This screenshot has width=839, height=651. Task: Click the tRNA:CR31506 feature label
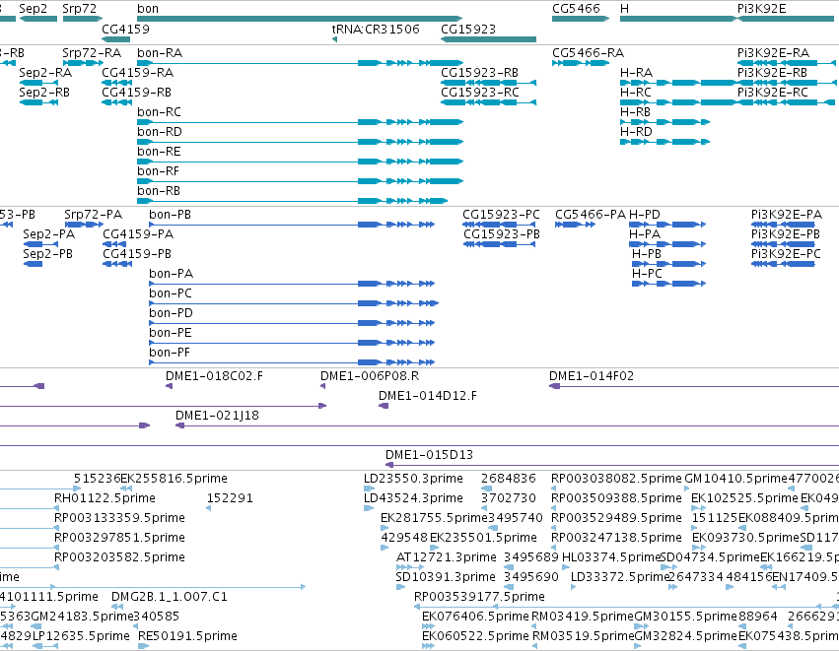click(376, 29)
